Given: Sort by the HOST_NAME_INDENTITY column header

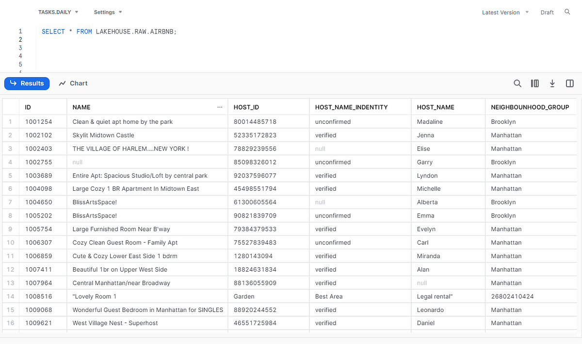Looking at the screenshot, I should pos(360,107).
